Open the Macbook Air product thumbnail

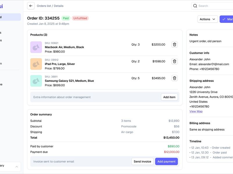[x=36, y=47]
